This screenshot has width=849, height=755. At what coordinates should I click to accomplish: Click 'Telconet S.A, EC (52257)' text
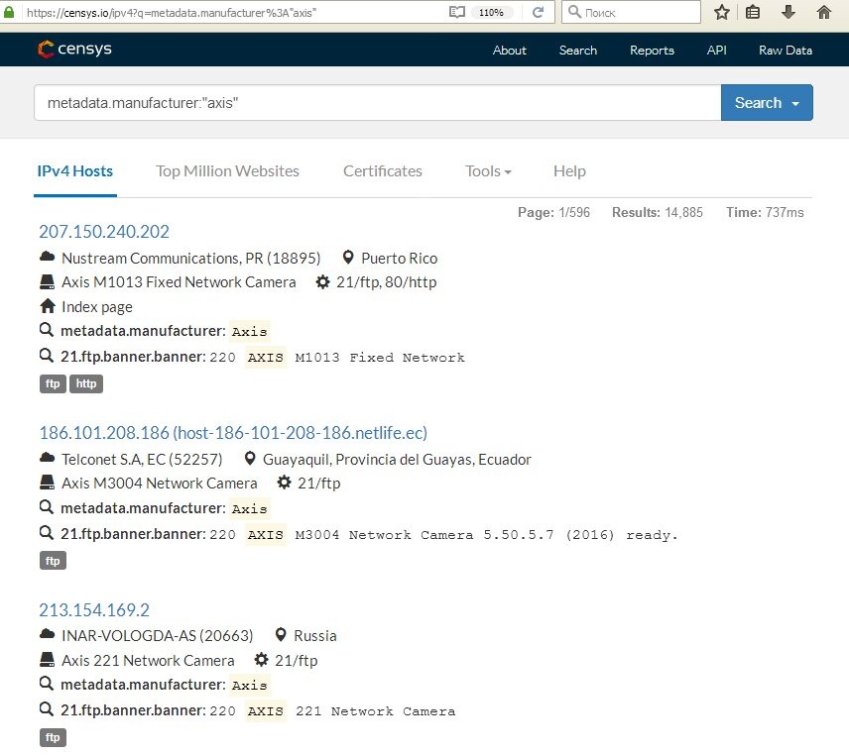tap(142, 460)
